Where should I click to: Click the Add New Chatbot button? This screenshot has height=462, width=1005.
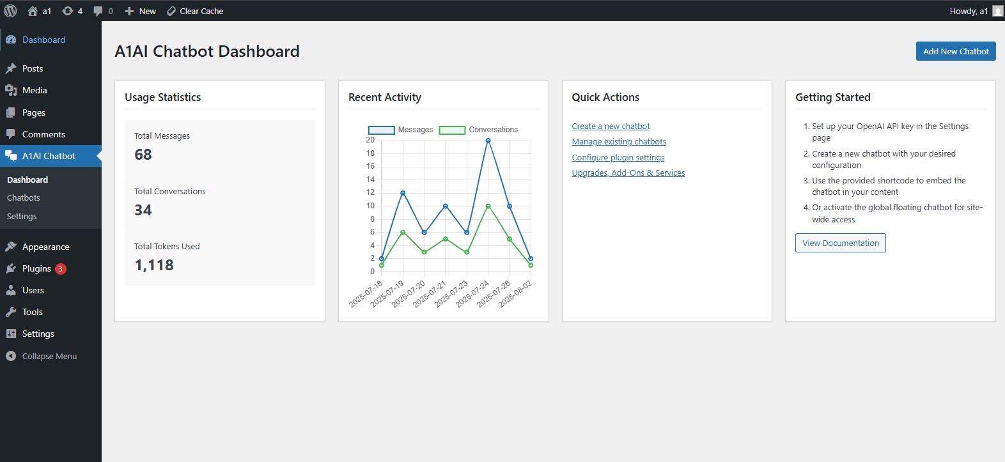pos(955,51)
